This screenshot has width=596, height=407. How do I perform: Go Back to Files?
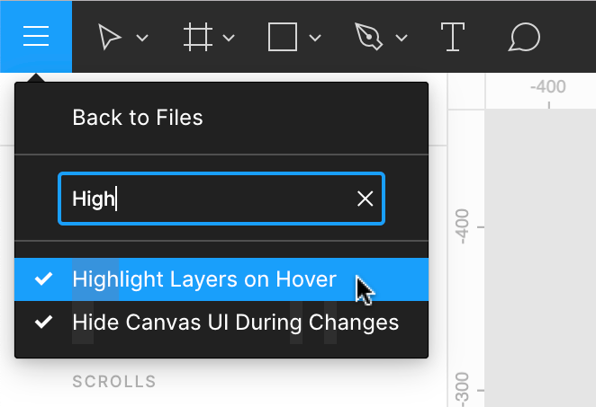tap(138, 117)
